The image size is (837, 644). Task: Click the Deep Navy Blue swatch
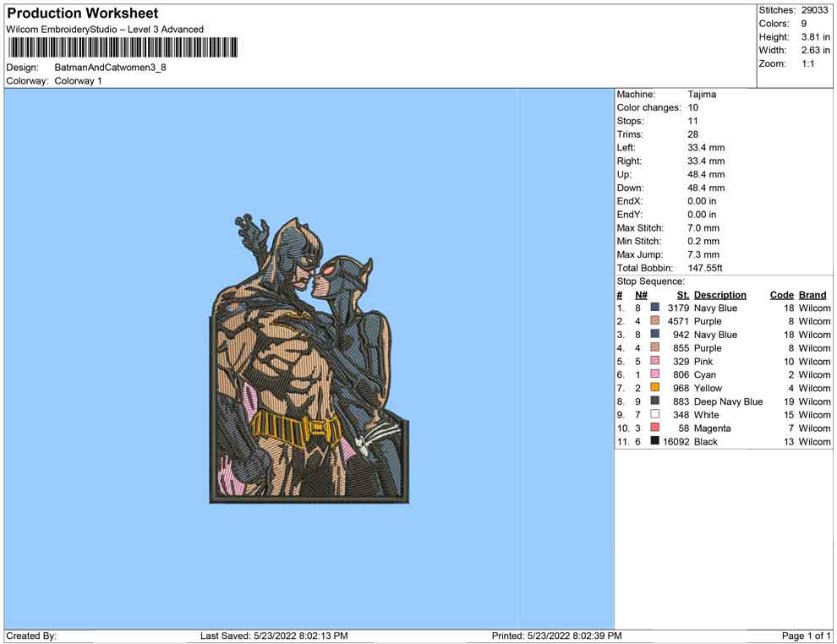655,401
